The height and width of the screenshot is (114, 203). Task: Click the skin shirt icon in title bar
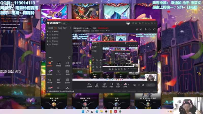pyautogui.click(x=143, y=23)
